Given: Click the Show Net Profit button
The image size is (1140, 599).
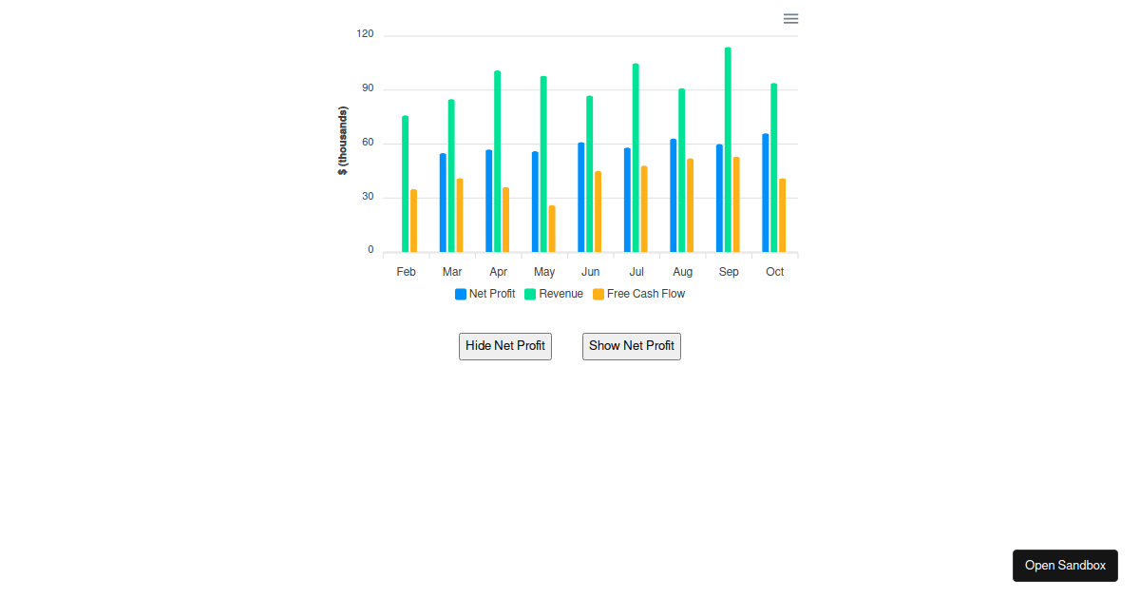Looking at the screenshot, I should [631, 346].
